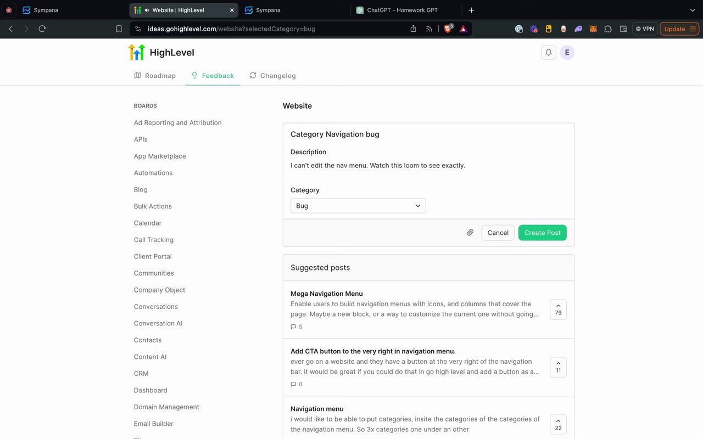Open the APIs board

(141, 139)
